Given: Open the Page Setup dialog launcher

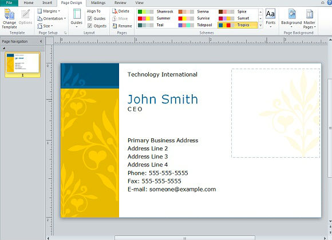Looking at the screenshot, I should click(65, 33).
